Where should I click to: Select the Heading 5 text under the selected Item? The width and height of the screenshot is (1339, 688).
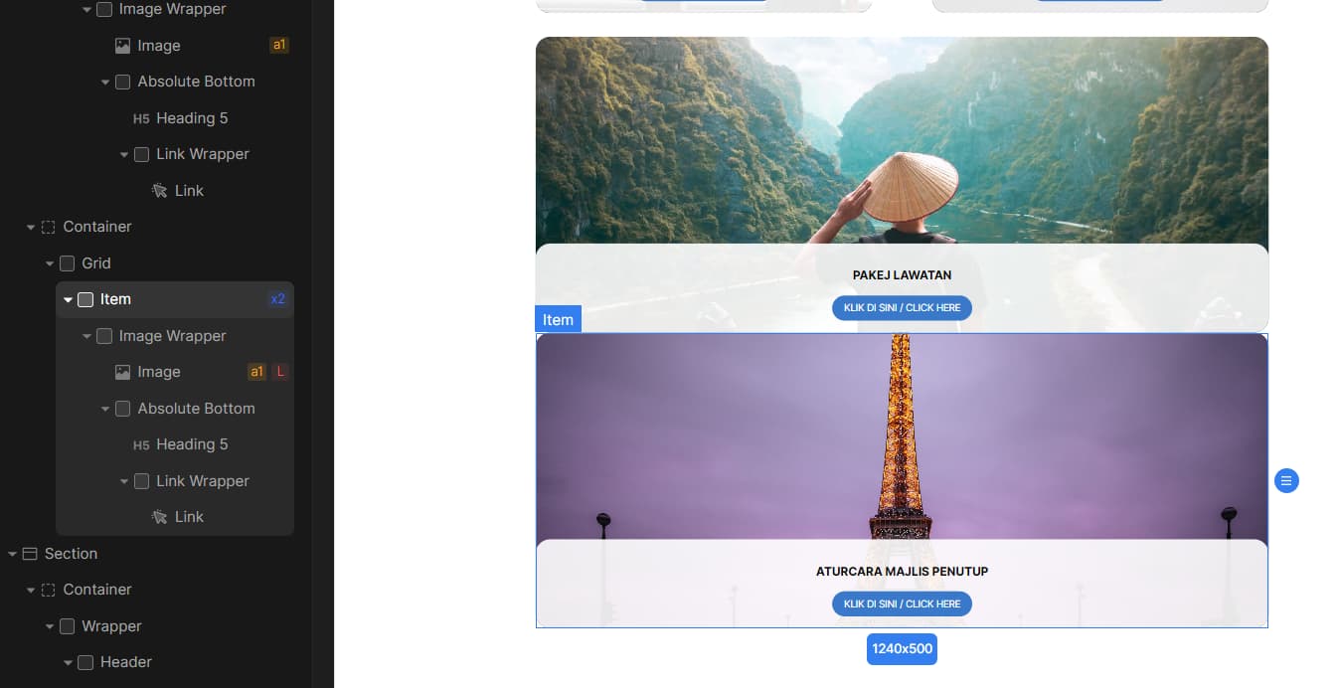click(192, 444)
